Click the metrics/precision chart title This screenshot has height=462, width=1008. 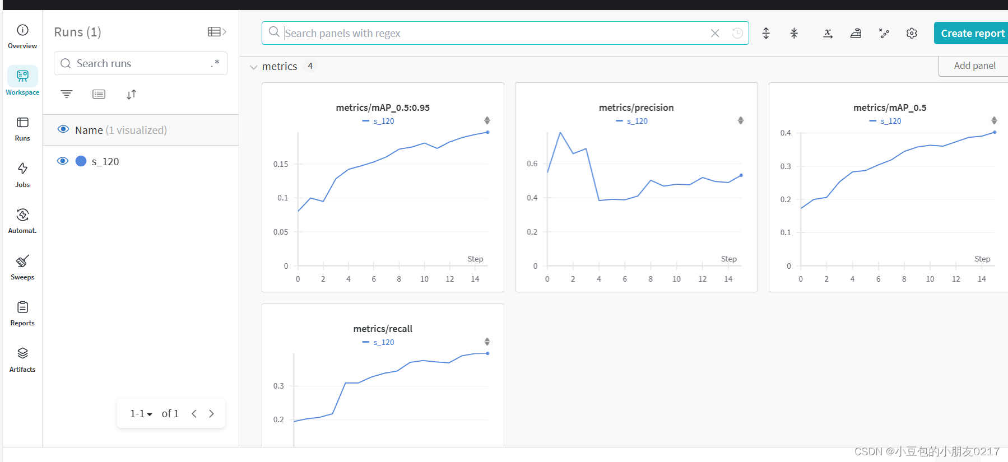pyautogui.click(x=636, y=108)
